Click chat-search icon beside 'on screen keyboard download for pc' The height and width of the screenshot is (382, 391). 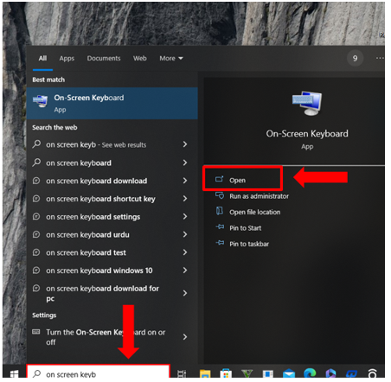pyautogui.click(x=36, y=288)
